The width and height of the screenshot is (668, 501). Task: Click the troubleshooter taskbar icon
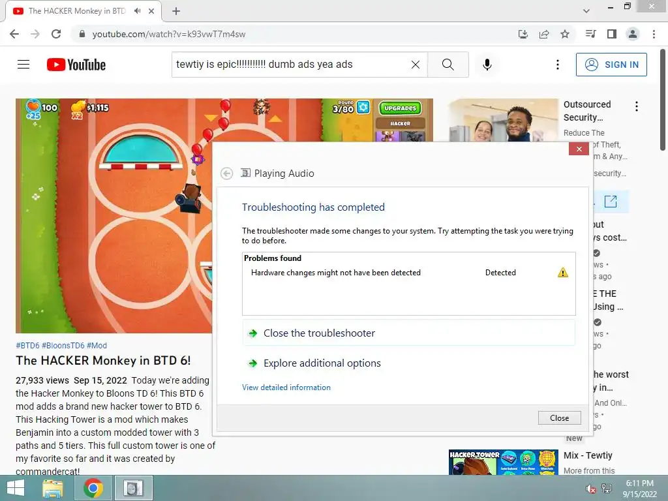tap(133, 488)
